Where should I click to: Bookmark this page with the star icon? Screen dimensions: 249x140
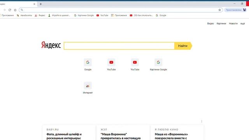[219, 10]
